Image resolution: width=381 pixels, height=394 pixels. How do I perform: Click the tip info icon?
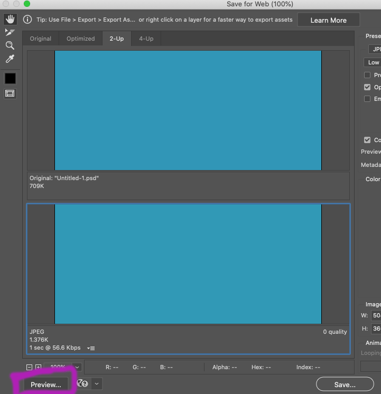[27, 20]
